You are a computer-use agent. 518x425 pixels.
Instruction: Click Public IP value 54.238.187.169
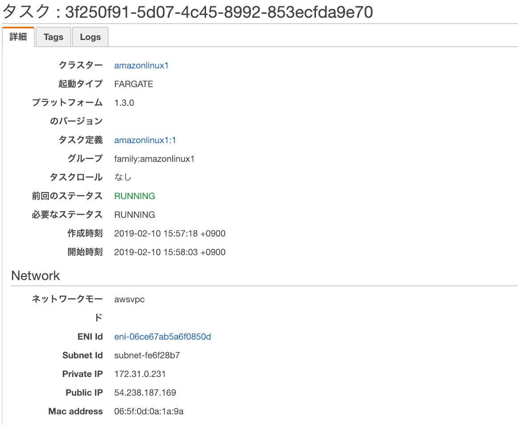145,393
